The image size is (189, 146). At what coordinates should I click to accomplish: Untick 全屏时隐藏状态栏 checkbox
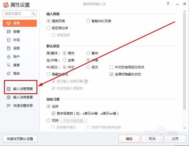[112, 74]
